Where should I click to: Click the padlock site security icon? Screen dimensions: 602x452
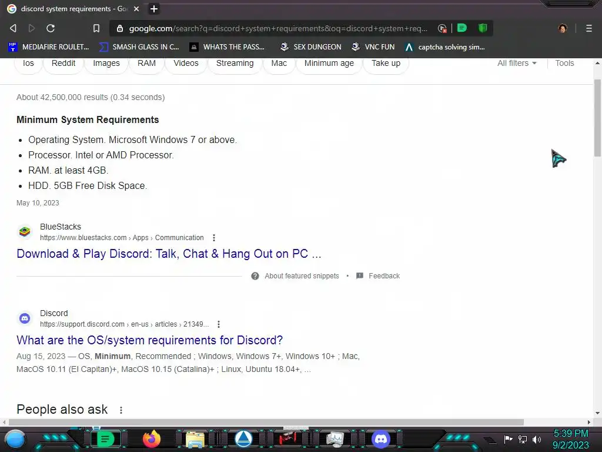coord(120,28)
